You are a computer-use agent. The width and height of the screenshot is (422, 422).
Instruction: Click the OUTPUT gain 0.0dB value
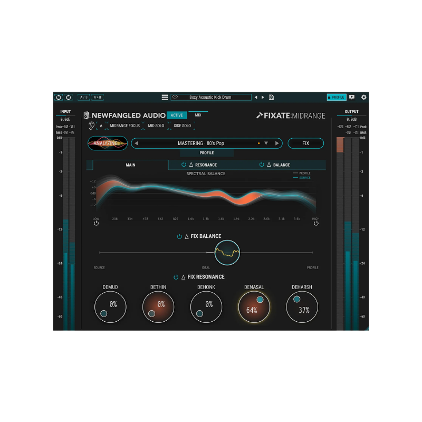tap(351, 119)
